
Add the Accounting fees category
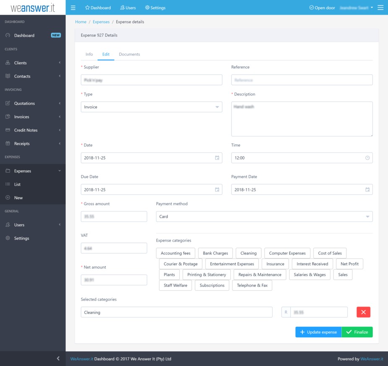tap(176, 253)
